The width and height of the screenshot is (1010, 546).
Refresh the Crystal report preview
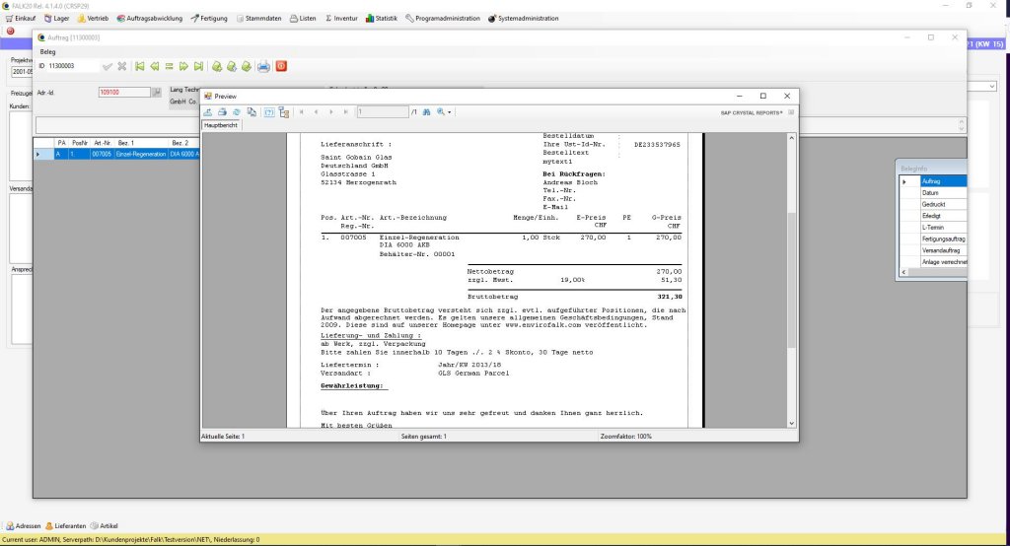236,112
